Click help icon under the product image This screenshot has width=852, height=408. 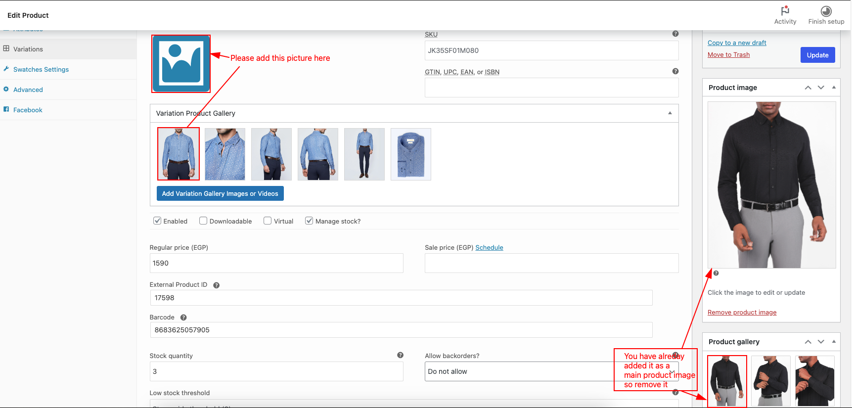pyautogui.click(x=716, y=273)
